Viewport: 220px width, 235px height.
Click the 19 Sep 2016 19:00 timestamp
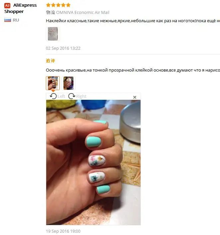63,231
